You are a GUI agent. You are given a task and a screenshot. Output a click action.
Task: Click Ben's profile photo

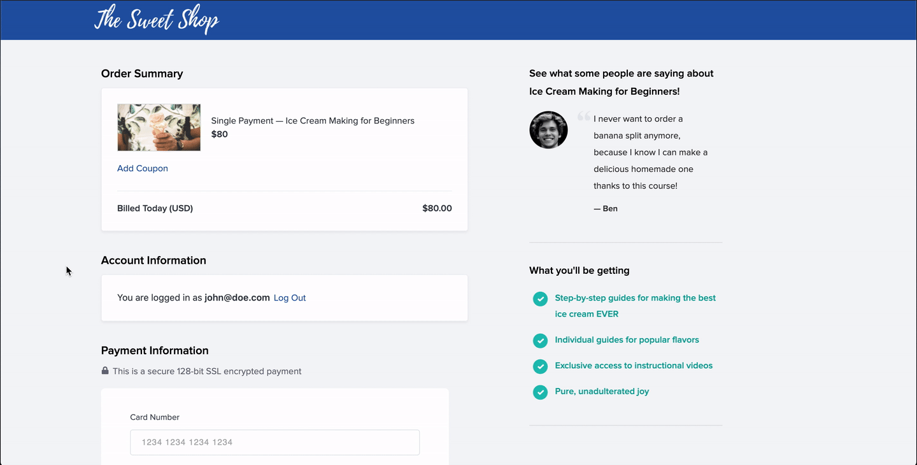[548, 130]
